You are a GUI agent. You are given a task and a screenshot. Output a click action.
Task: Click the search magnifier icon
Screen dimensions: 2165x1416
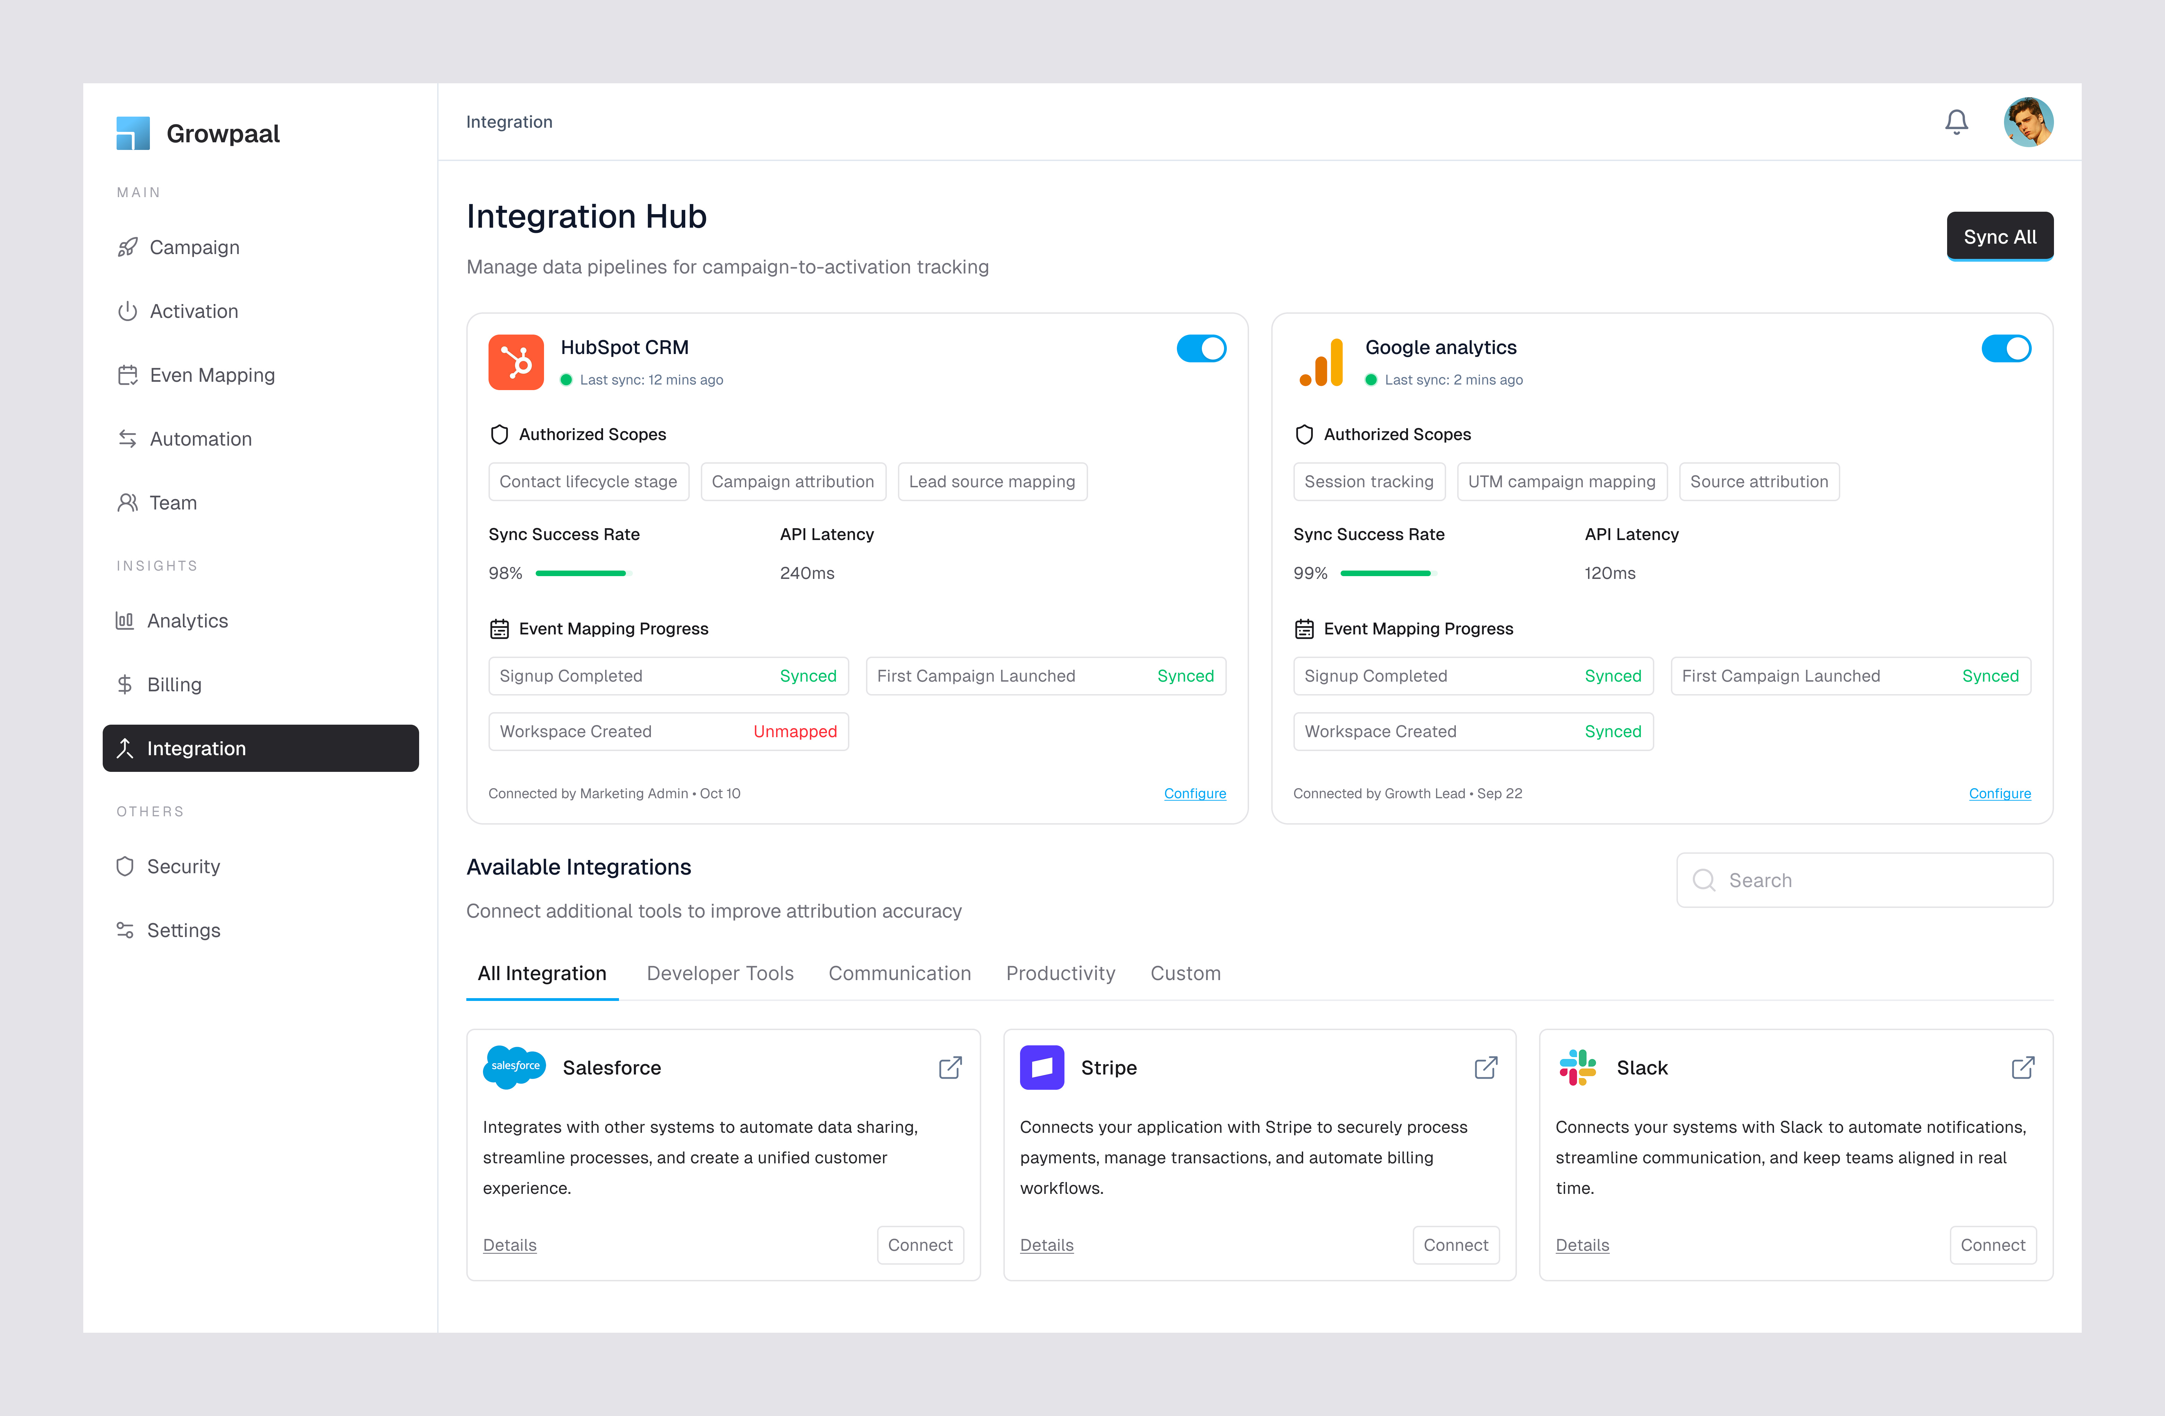coord(1704,880)
